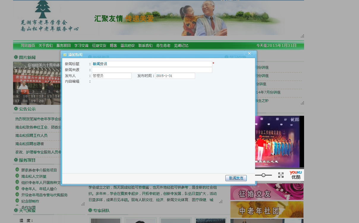This screenshot has width=359, height=223.
Task: Open 居家养老中介服务项目 service link
Action: pos(39,170)
